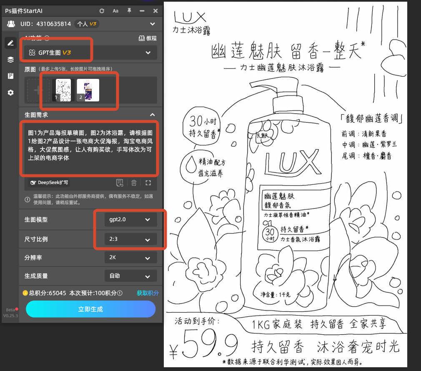Click the plus box to add an image

pos(38,90)
